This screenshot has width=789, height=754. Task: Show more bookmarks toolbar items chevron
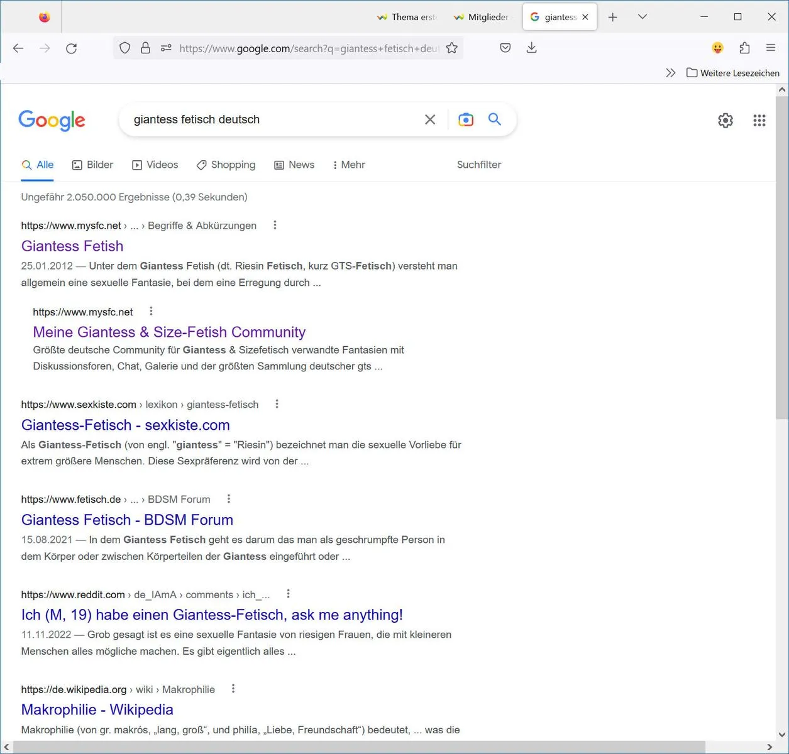pyautogui.click(x=671, y=73)
